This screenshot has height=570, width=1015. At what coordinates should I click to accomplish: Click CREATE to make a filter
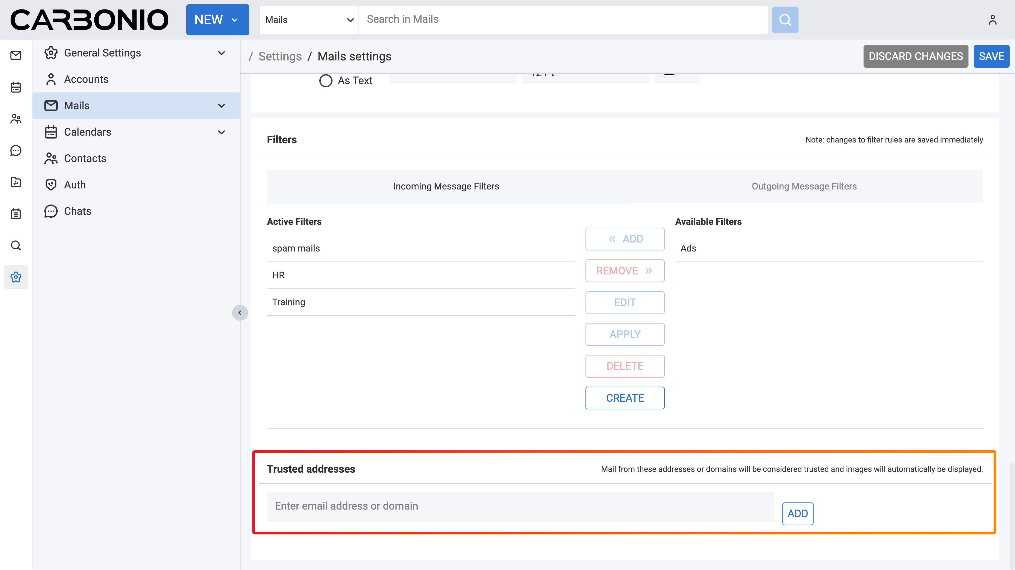[x=625, y=398]
